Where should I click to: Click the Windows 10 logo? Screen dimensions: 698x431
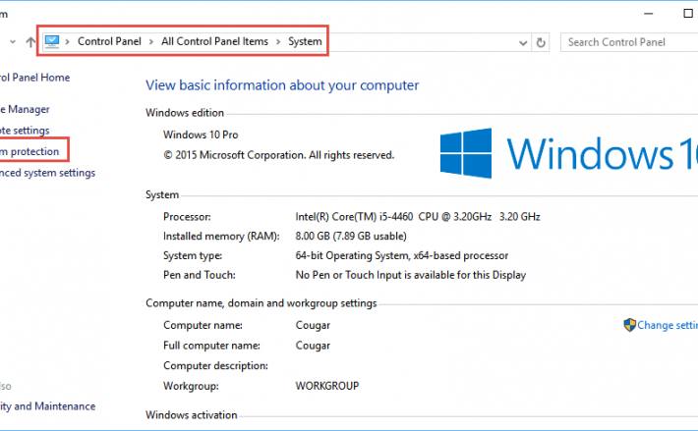tap(569, 153)
